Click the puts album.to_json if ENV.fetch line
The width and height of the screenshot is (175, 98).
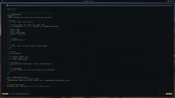(x=28, y=86)
